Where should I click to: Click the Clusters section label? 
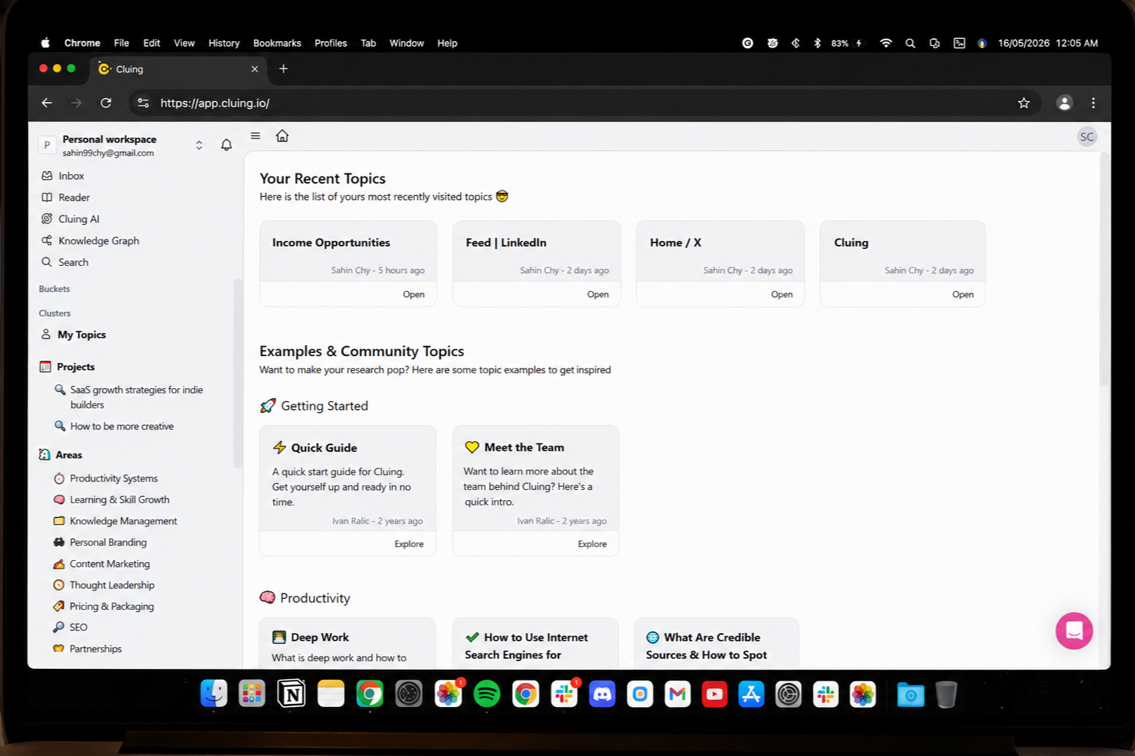pos(54,313)
